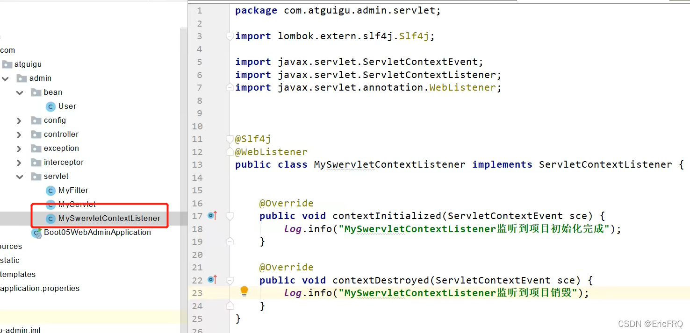Select the atguigu folder label

click(28, 64)
